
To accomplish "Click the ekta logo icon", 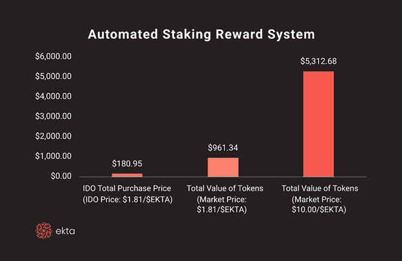I will coord(44,231).
